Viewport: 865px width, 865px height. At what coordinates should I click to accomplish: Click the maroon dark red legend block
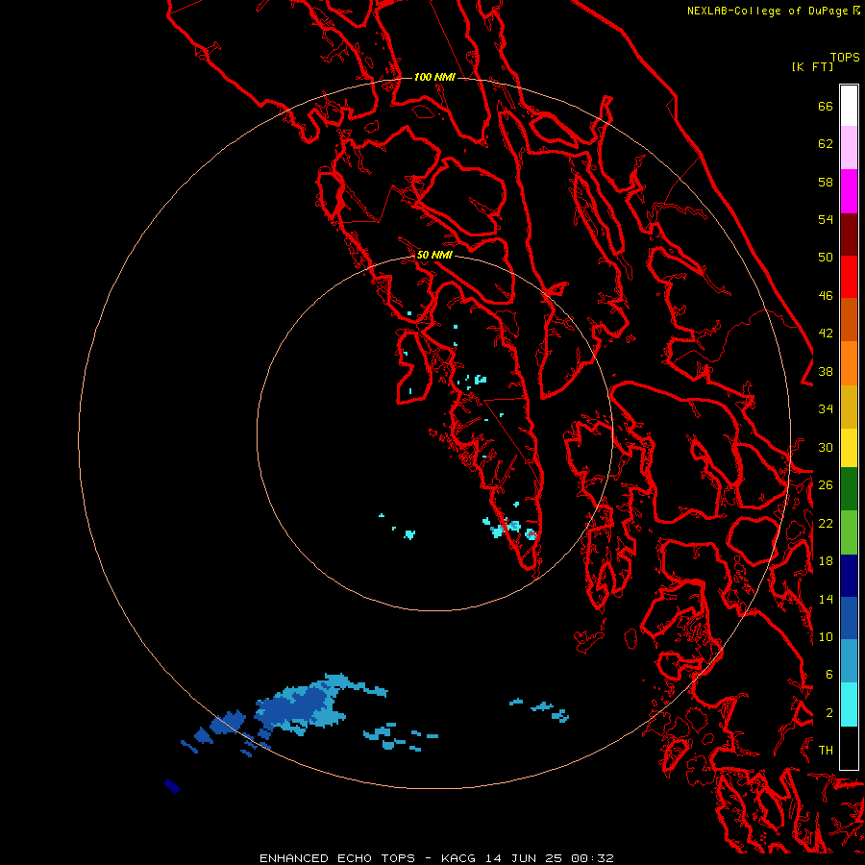849,234
